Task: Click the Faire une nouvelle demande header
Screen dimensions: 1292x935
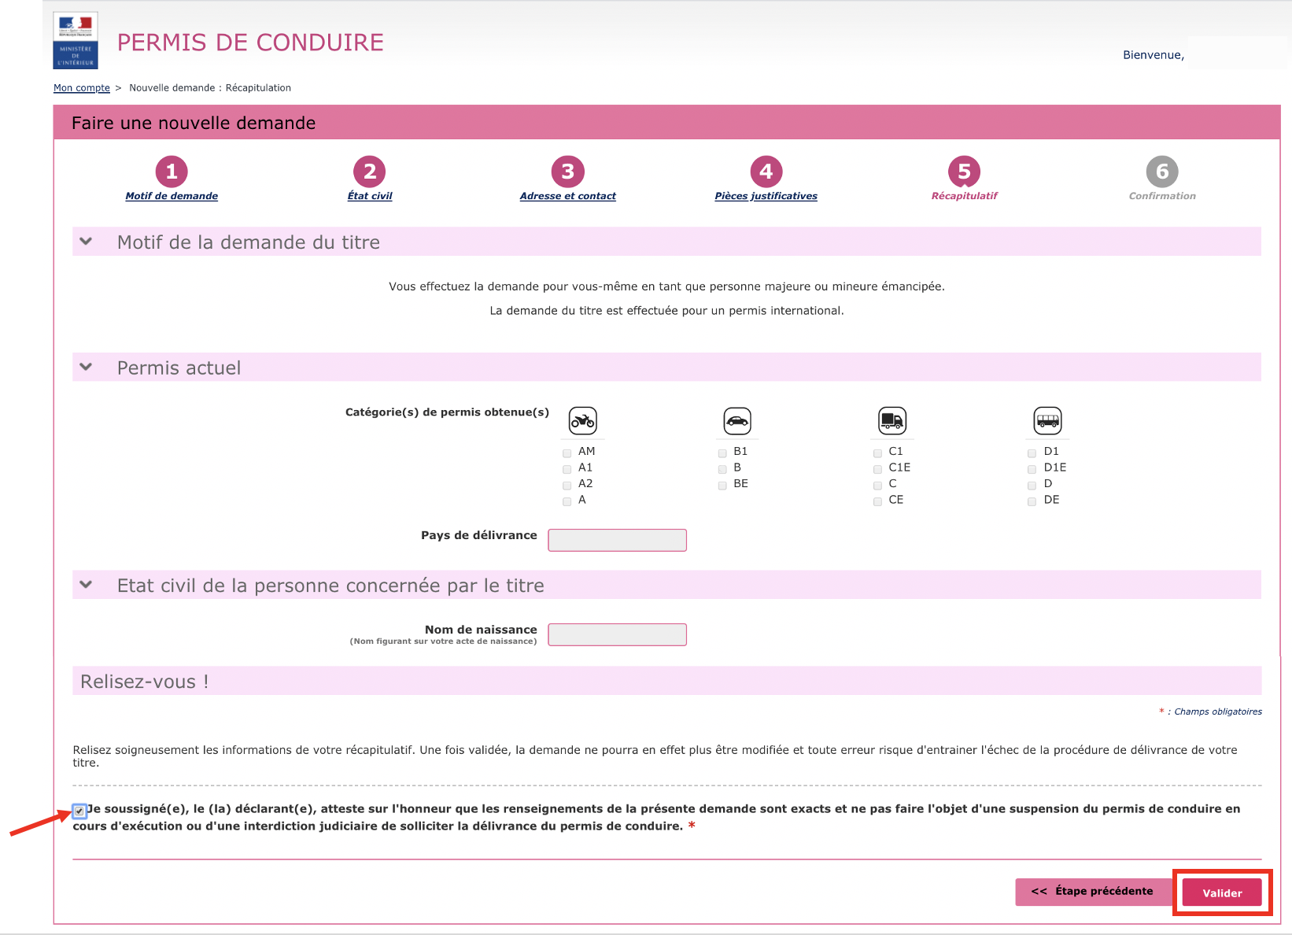Action: coord(194,123)
